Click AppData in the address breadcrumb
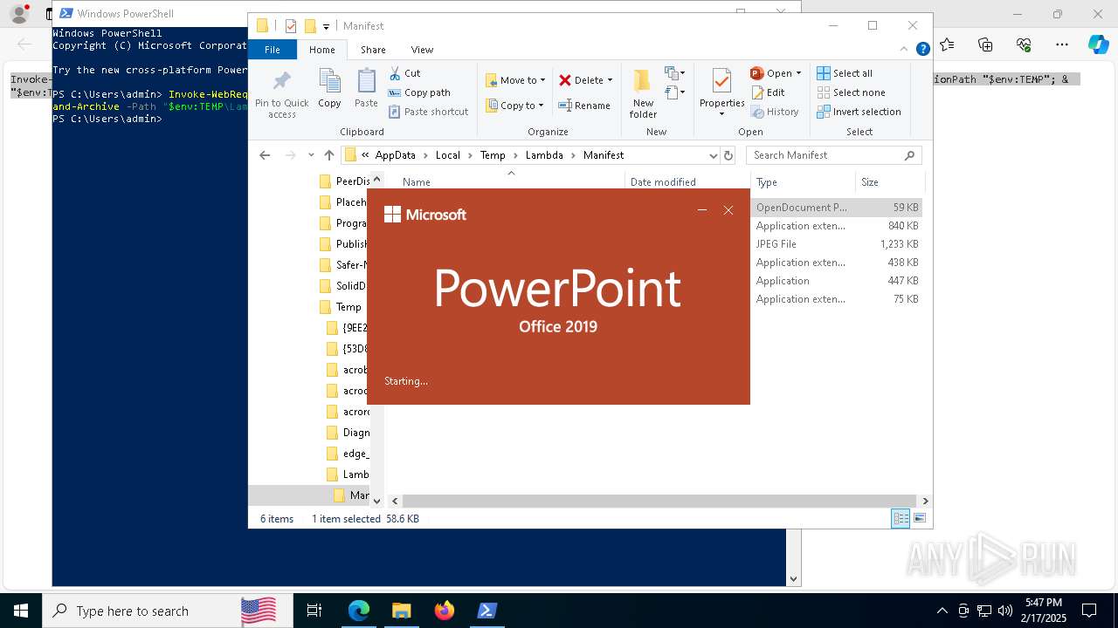Screen dimensions: 1118x628 click(395, 155)
